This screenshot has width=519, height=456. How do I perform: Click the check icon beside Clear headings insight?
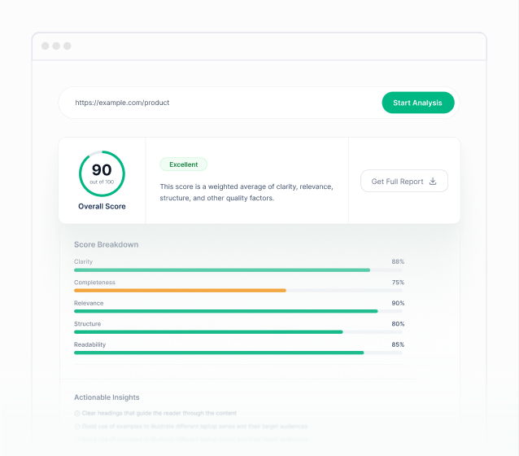click(77, 414)
